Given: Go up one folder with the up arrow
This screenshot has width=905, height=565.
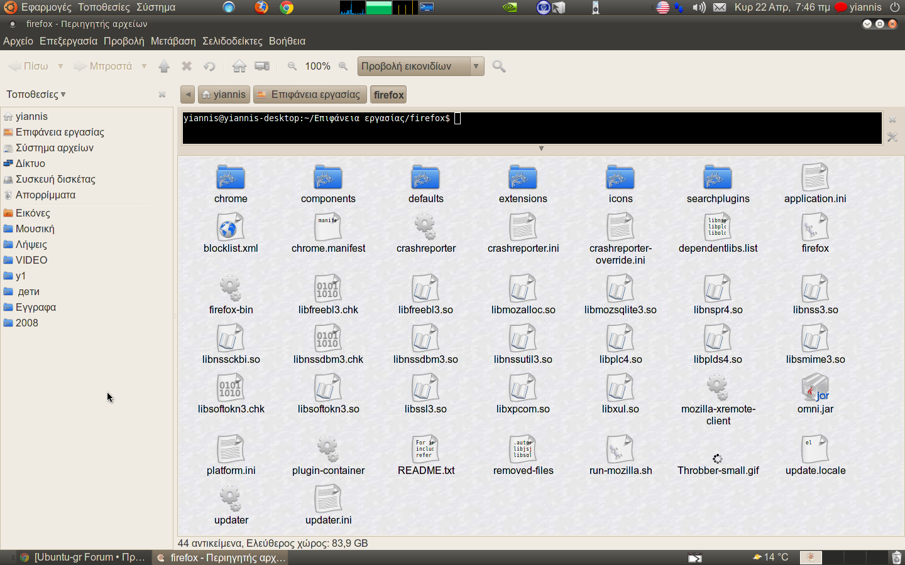Looking at the screenshot, I should coord(164,67).
